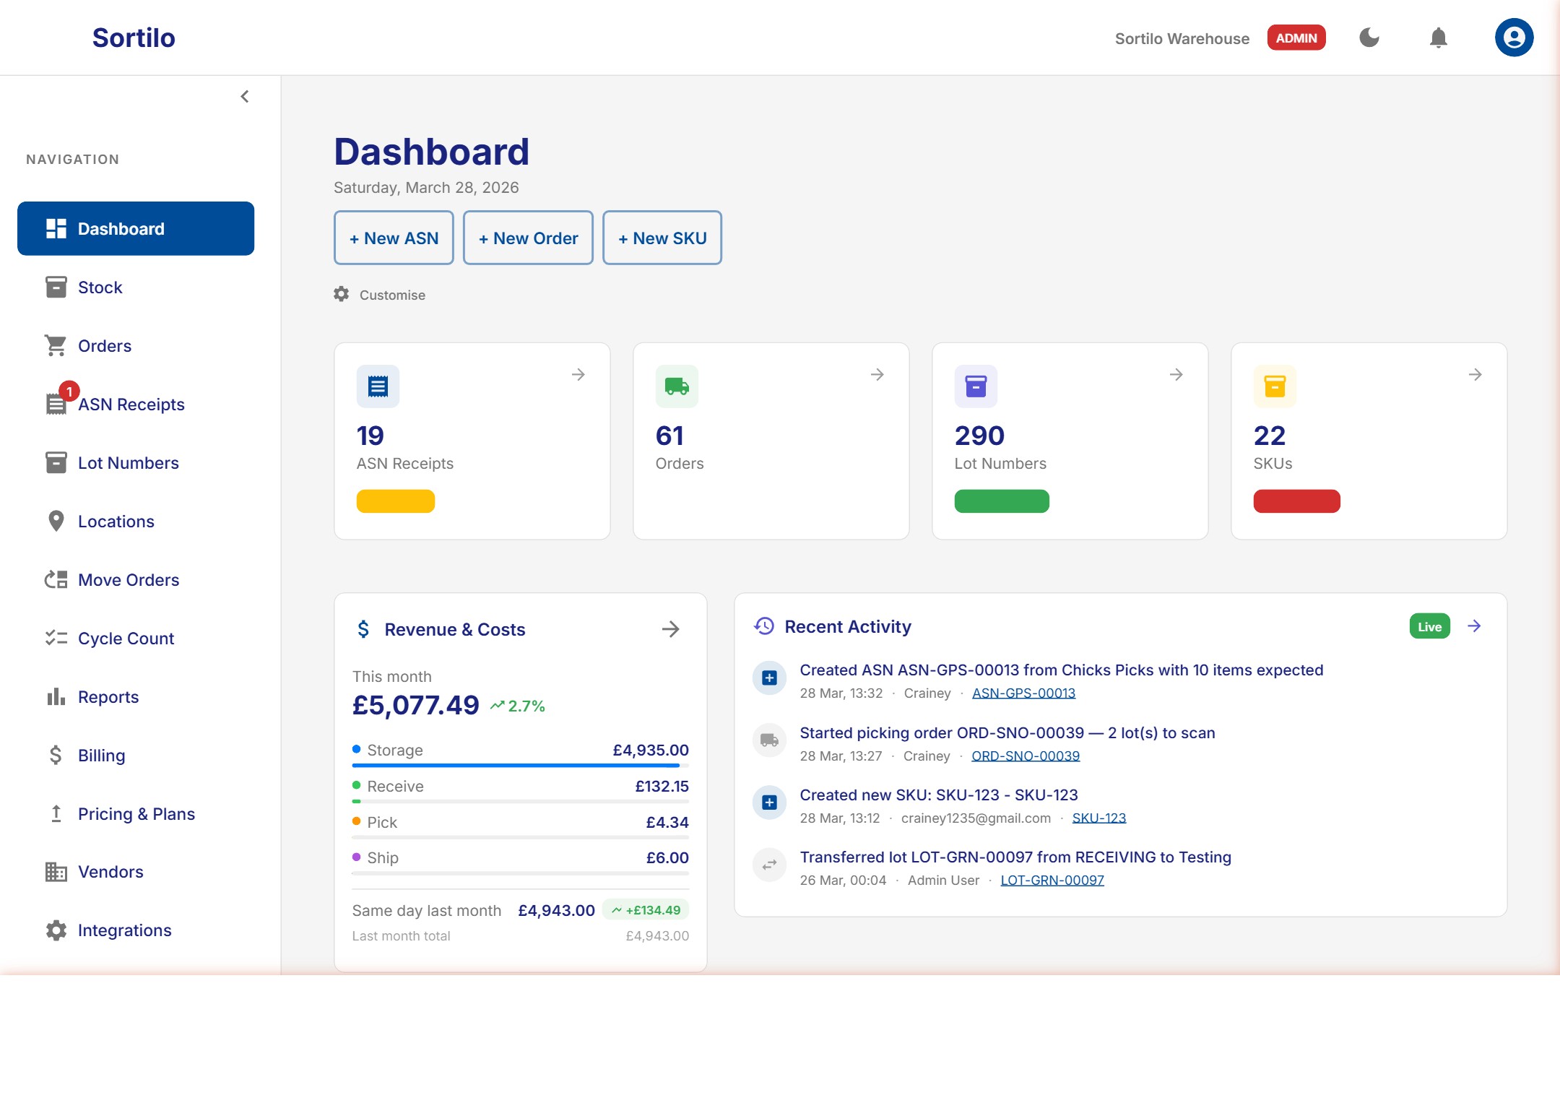Click the + New Order button
The width and height of the screenshot is (1560, 1103).
point(528,238)
